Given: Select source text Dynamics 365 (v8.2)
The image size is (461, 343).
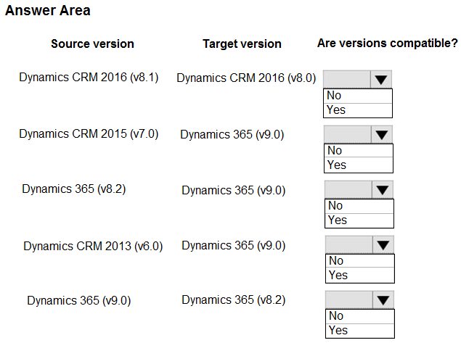Looking at the screenshot, I should point(74,189).
